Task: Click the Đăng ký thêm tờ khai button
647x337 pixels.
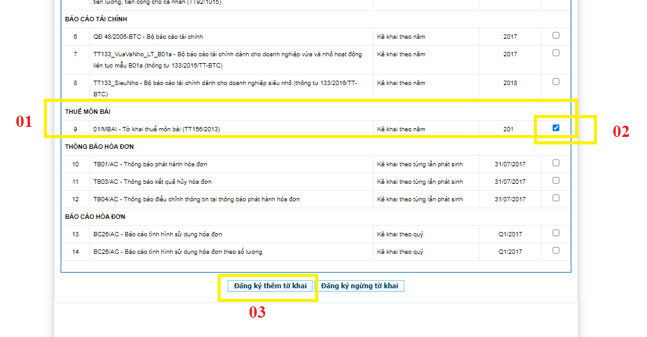Action: pyautogui.click(x=270, y=286)
